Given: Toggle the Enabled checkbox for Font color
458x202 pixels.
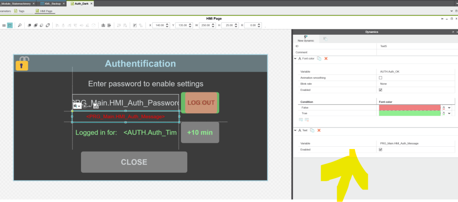Looking at the screenshot, I should (381, 90).
